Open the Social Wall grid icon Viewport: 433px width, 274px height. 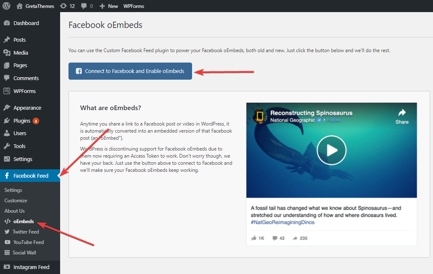[x=7, y=252]
